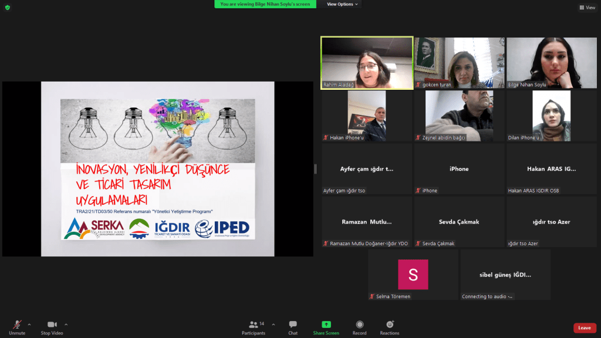This screenshot has height=338, width=601.
Task: Open the View Options dropdown
Action: tap(342, 4)
